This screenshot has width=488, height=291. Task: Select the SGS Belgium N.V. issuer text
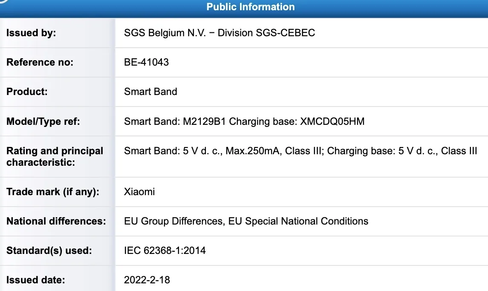click(219, 33)
